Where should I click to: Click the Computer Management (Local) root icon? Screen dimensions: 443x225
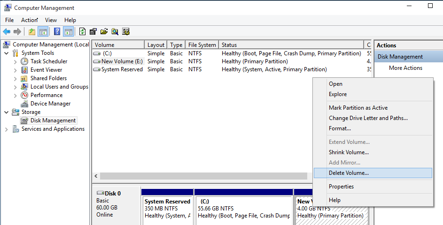(8, 45)
